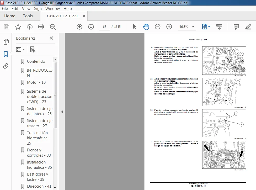The image size is (256, 190).
Task: Open the INTRODUCCIÓN bookmark
Action: click(40, 73)
